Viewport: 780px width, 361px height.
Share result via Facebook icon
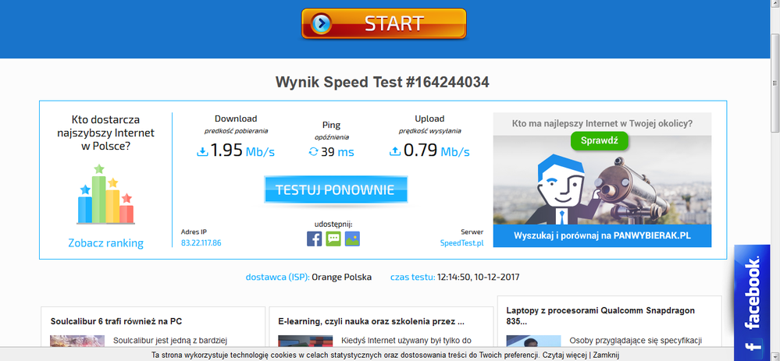tap(315, 239)
